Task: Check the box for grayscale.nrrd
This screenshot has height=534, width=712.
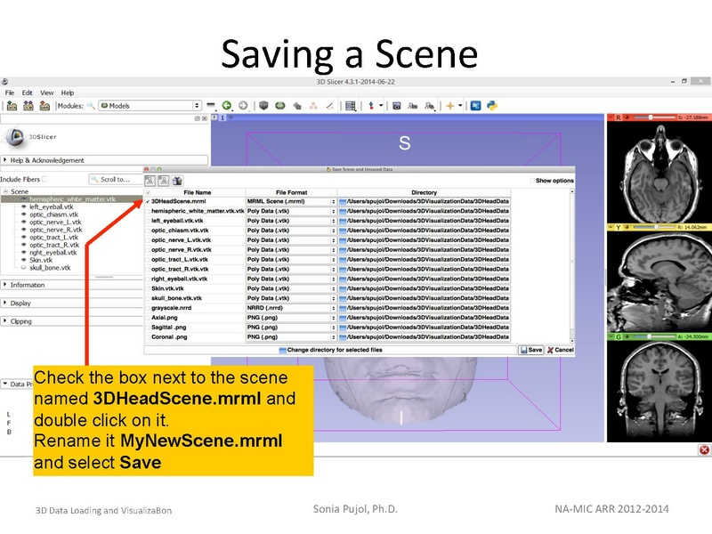Action: [148, 308]
